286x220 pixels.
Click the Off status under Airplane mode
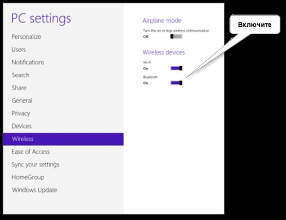point(146,36)
